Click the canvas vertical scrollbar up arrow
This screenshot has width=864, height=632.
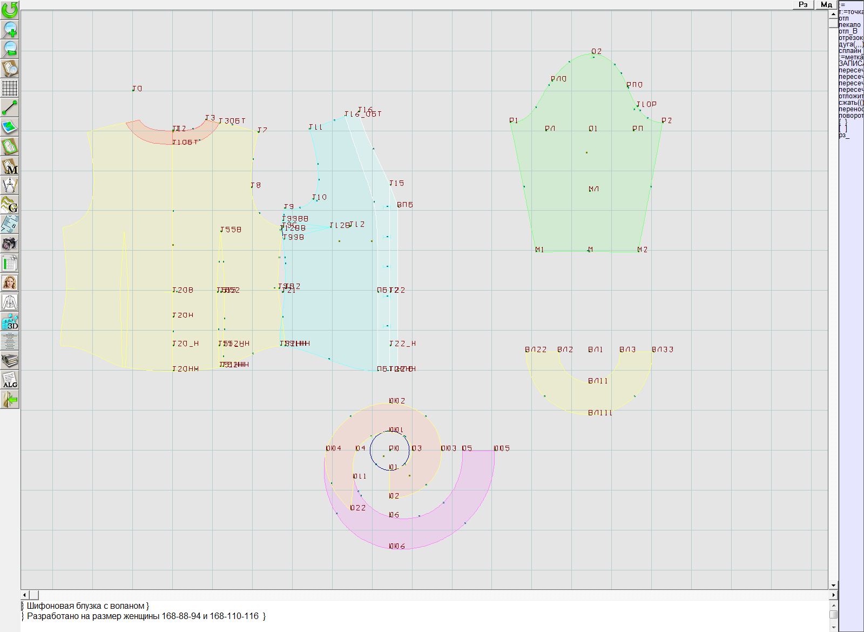coord(833,13)
